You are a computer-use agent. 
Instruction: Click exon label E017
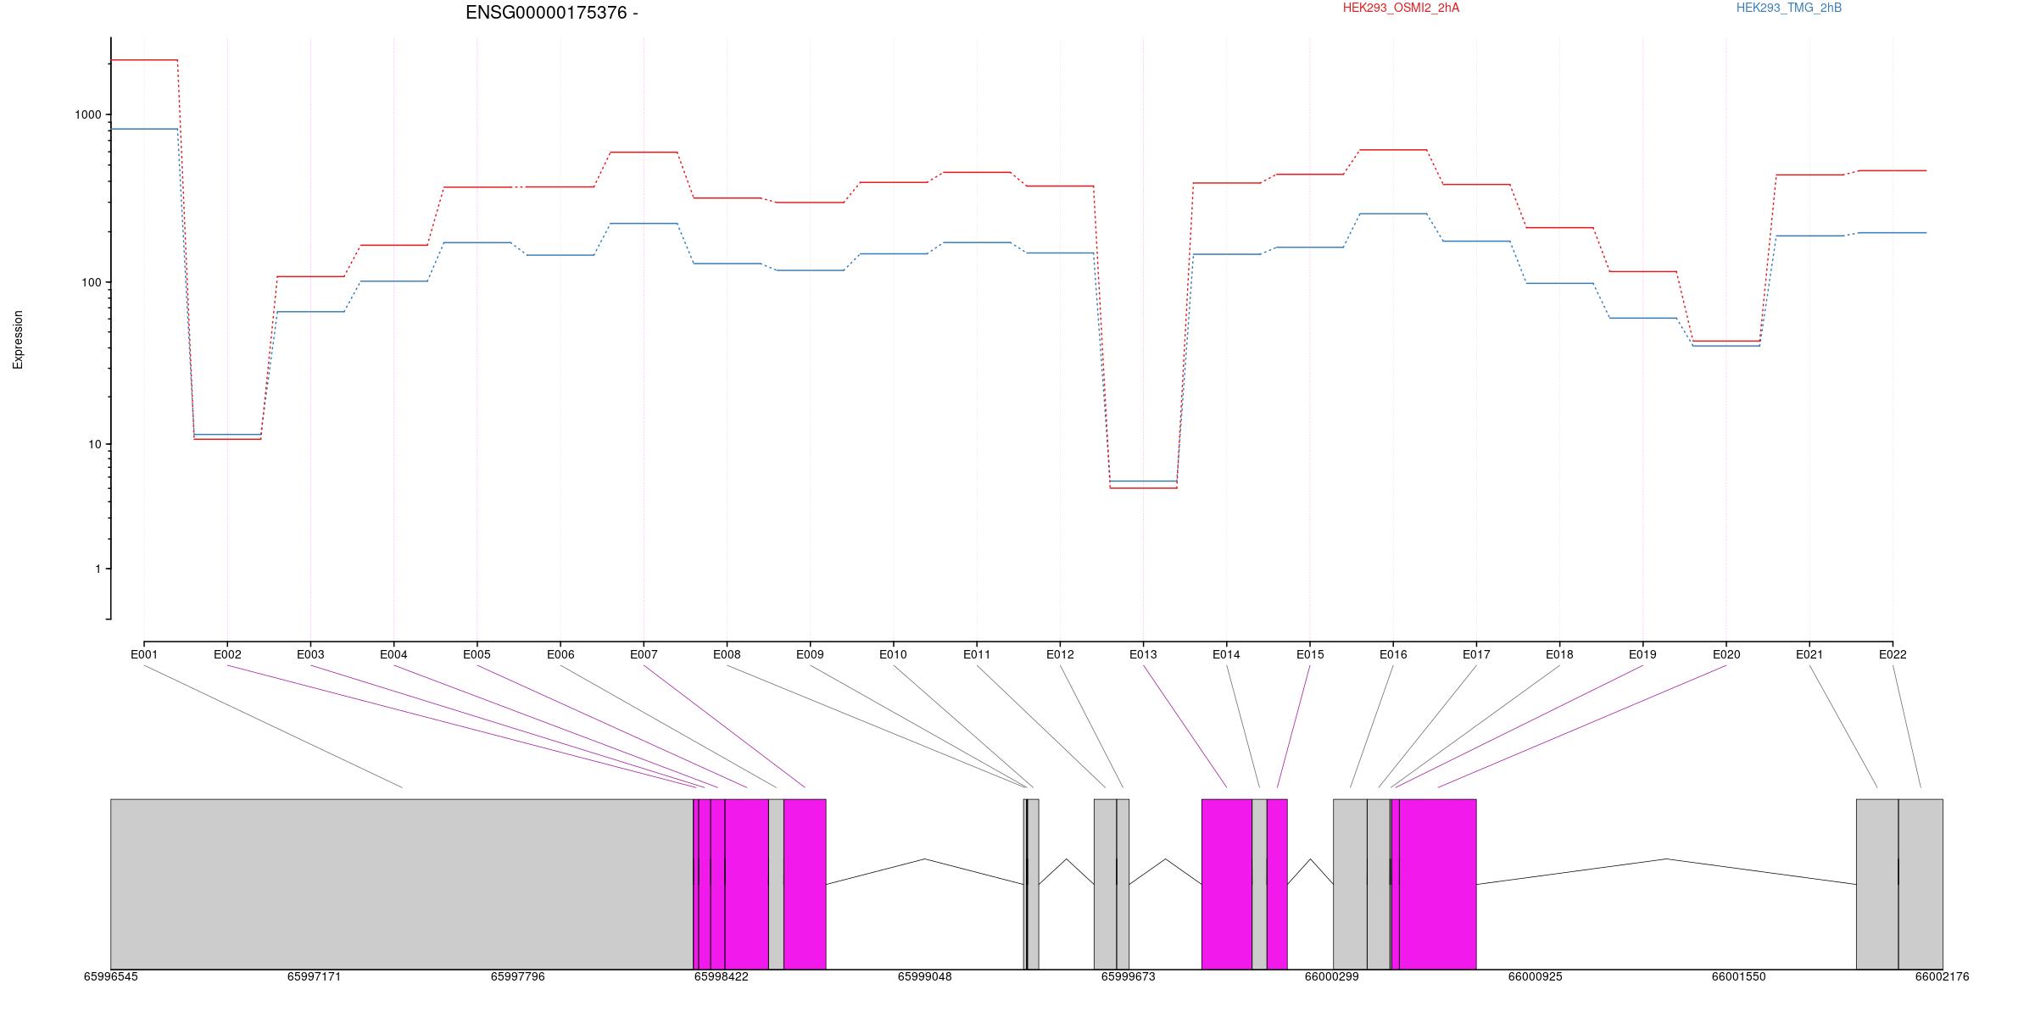click(x=1476, y=654)
